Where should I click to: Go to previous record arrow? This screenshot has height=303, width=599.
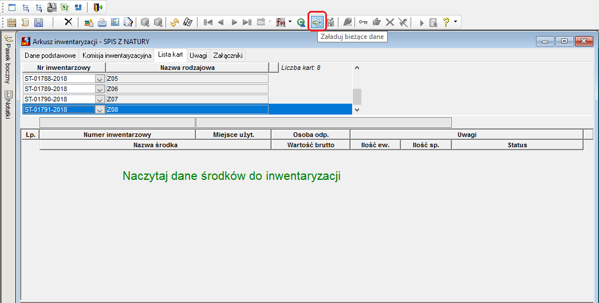pyautogui.click(x=220, y=22)
